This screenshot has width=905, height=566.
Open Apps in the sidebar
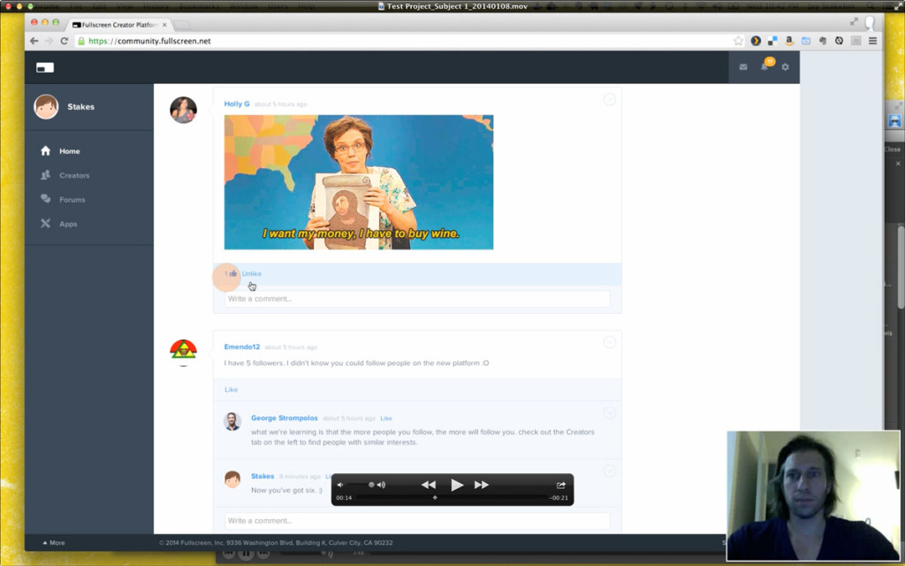point(68,224)
